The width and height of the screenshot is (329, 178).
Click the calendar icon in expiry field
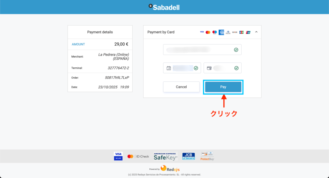[169, 68]
